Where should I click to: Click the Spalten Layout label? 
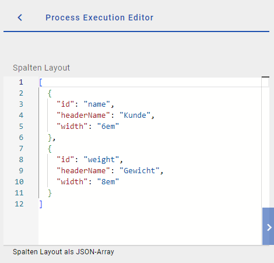pos(41,68)
